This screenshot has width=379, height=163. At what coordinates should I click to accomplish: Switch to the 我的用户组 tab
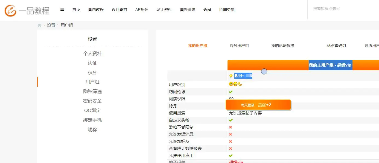[x=198, y=46]
